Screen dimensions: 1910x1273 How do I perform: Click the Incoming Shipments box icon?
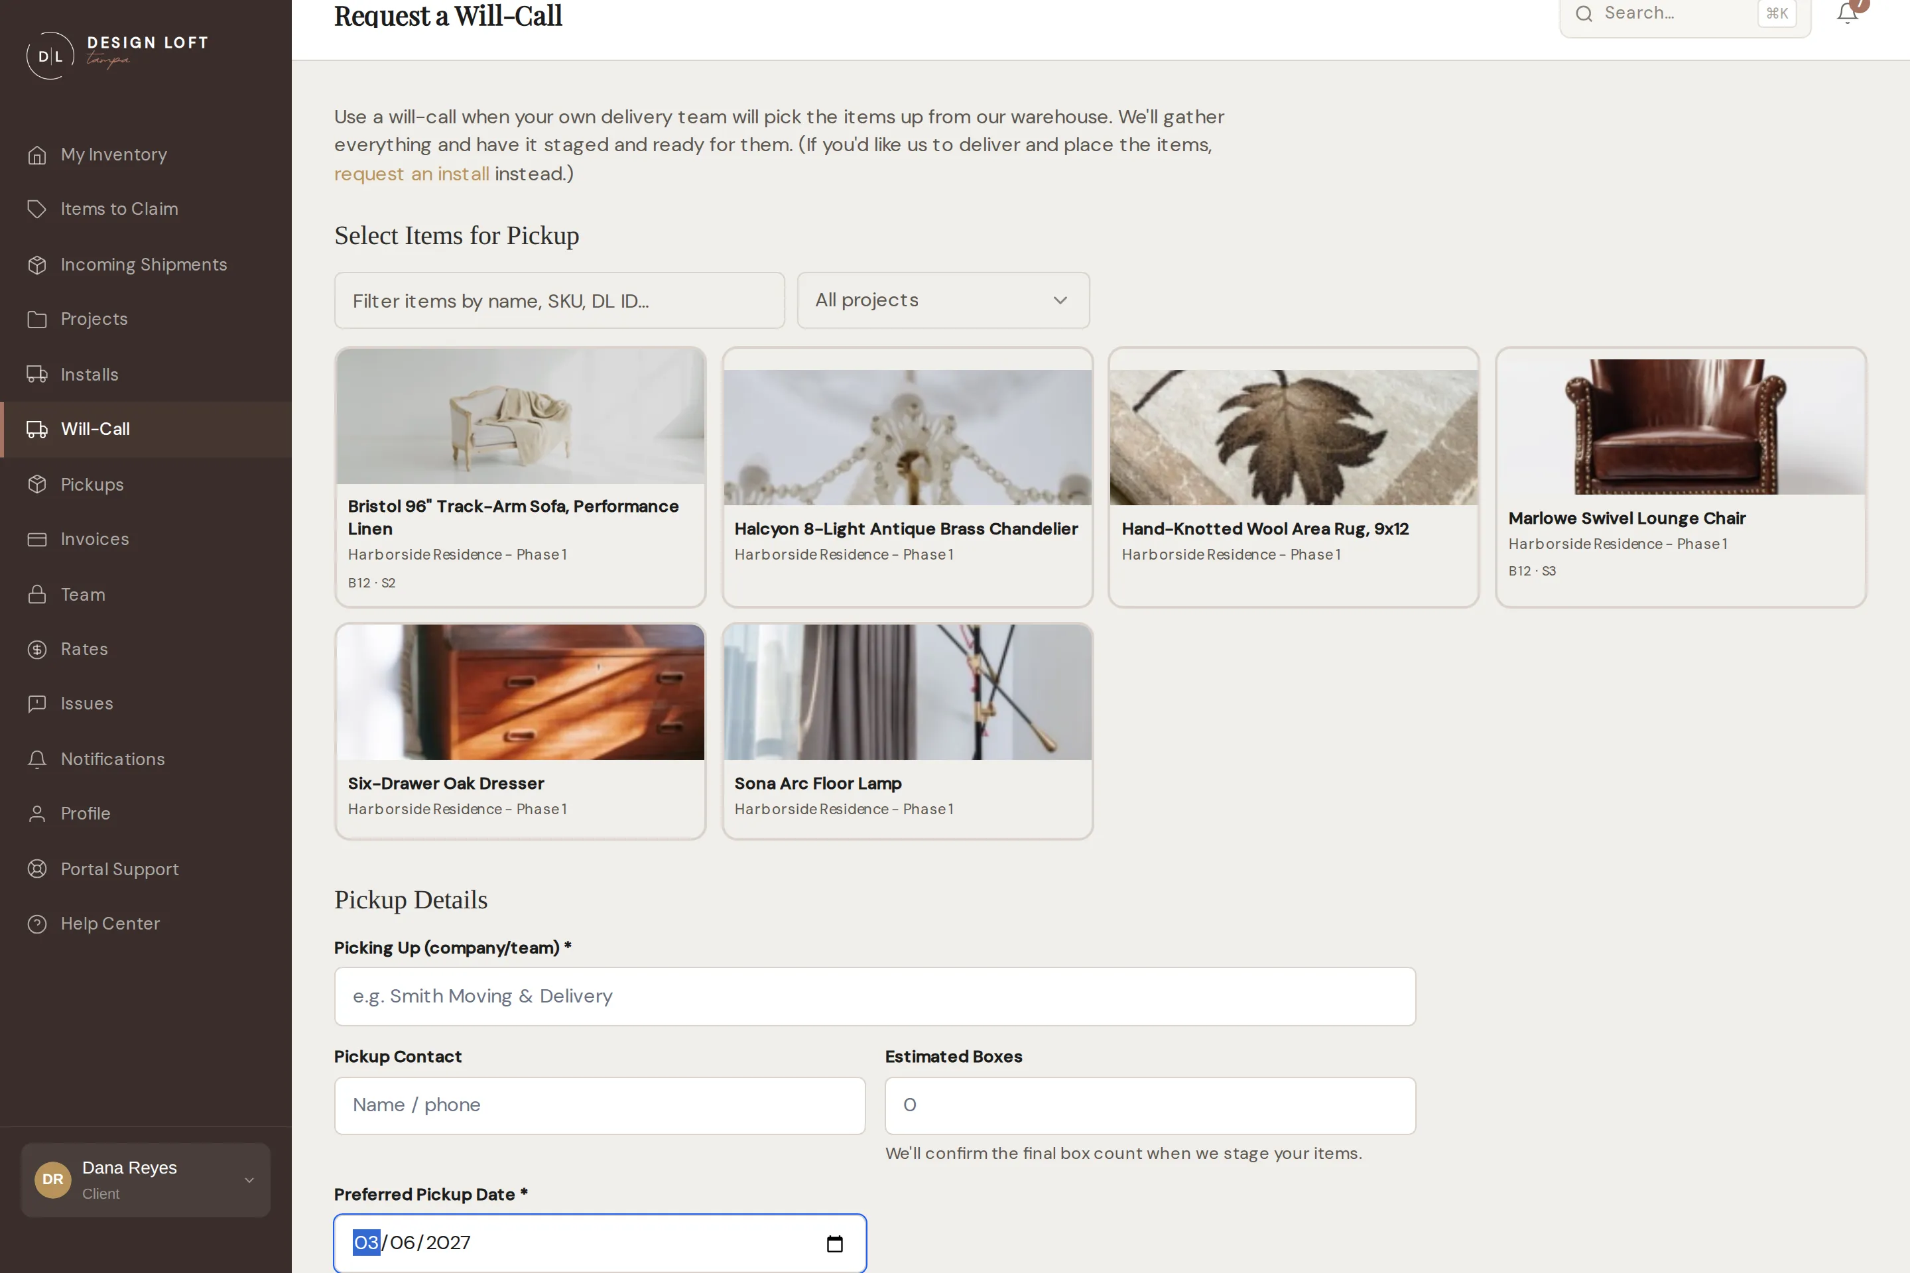(36, 265)
